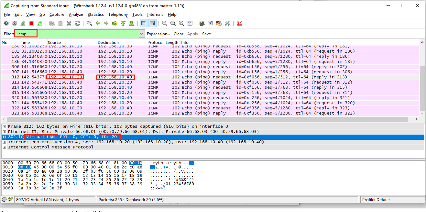The image size is (426, 212).
Task: Click the Profile: Default status entry
Action: 376,199
